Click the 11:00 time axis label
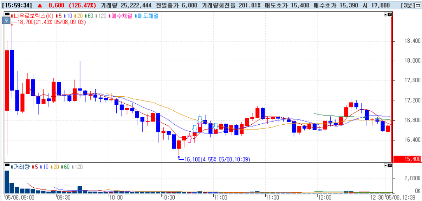The height and width of the screenshot is (201, 422). tap(220, 197)
